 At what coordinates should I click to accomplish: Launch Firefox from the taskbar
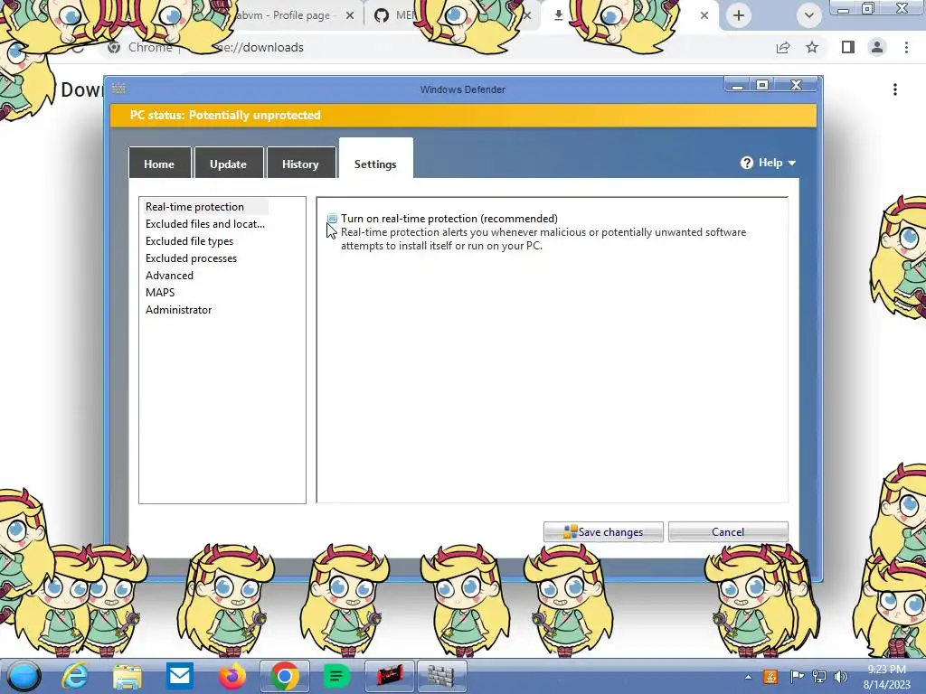(x=232, y=676)
